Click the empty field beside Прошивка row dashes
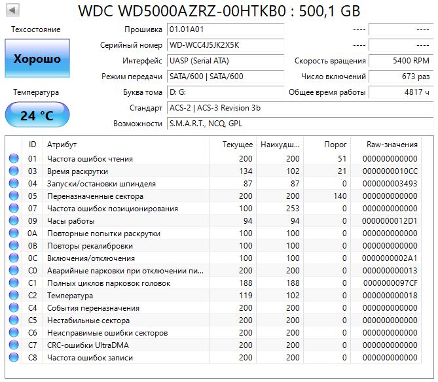This screenshot has width=438, height=382. 401,29
